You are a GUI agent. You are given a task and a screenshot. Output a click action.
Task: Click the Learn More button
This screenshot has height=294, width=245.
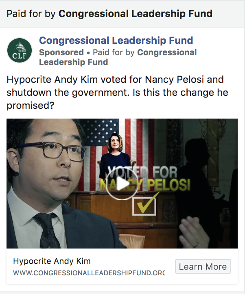[203, 266]
